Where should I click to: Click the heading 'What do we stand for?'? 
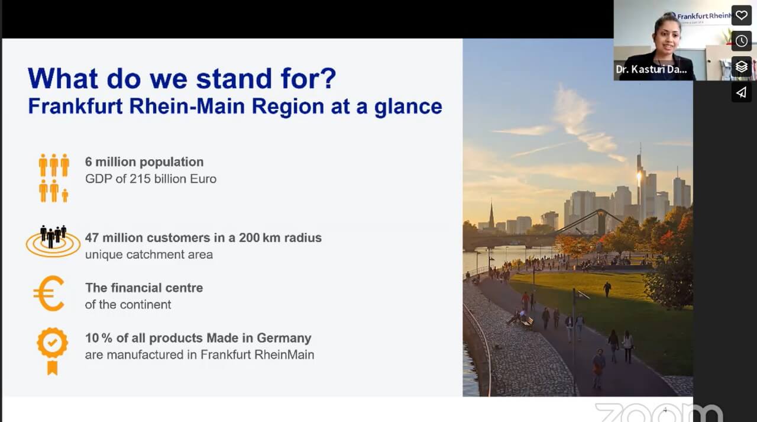pyautogui.click(x=182, y=78)
